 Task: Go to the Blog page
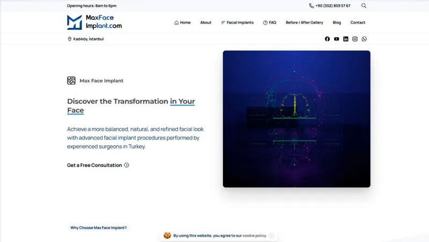coord(337,22)
